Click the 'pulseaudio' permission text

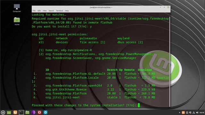[88, 38]
